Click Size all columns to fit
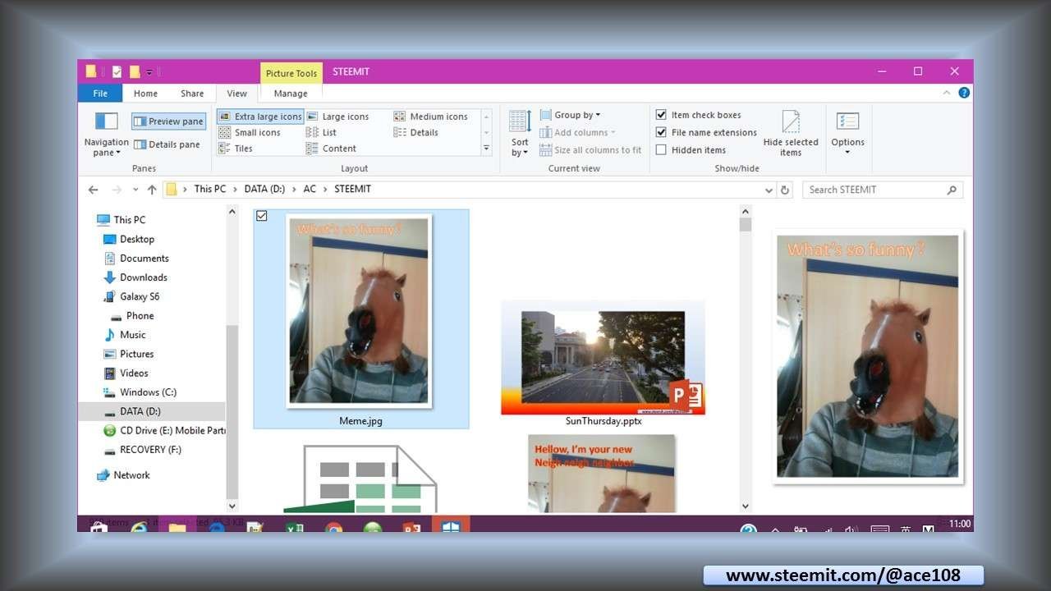The height and width of the screenshot is (591, 1051). click(590, 150)
